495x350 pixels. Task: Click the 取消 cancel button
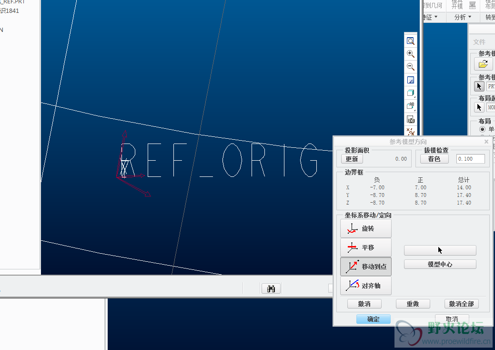[452, 319]
